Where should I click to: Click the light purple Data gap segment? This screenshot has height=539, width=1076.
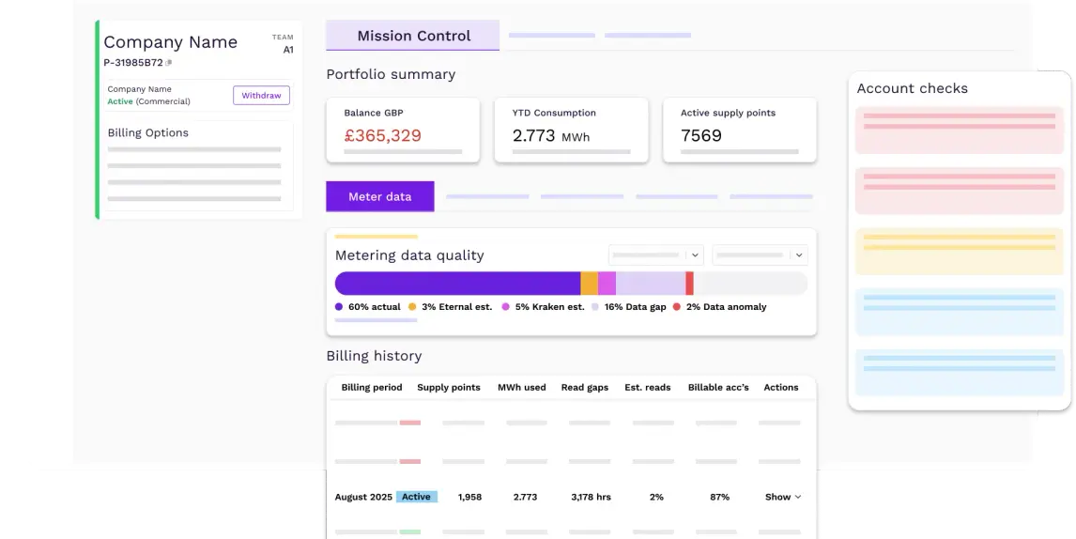tap(651, 284)
